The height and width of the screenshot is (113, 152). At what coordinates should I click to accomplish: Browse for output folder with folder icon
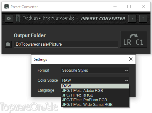click(8, 44)
